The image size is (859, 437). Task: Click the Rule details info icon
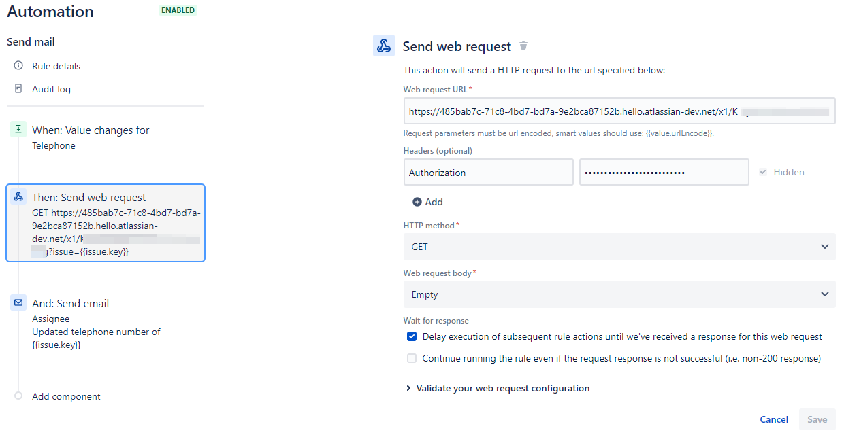[x=18, y=66]
